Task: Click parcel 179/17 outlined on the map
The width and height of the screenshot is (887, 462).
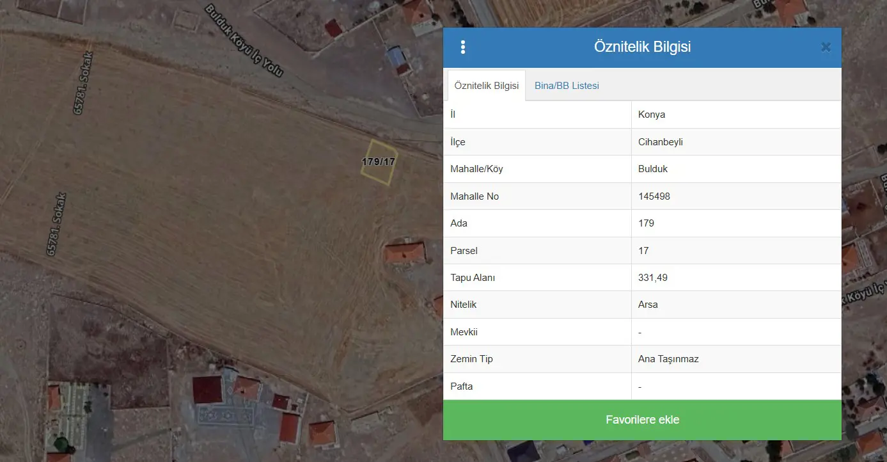Action: 380,163
